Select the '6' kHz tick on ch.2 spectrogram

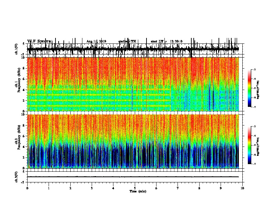click(x=24, y=136)
